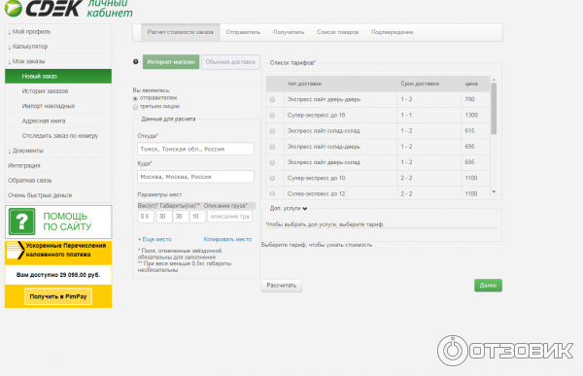This screenshot has width=583, height=376.
Task: Open Очень быстрые деньги in the sidebar
Action: point(58,195)
